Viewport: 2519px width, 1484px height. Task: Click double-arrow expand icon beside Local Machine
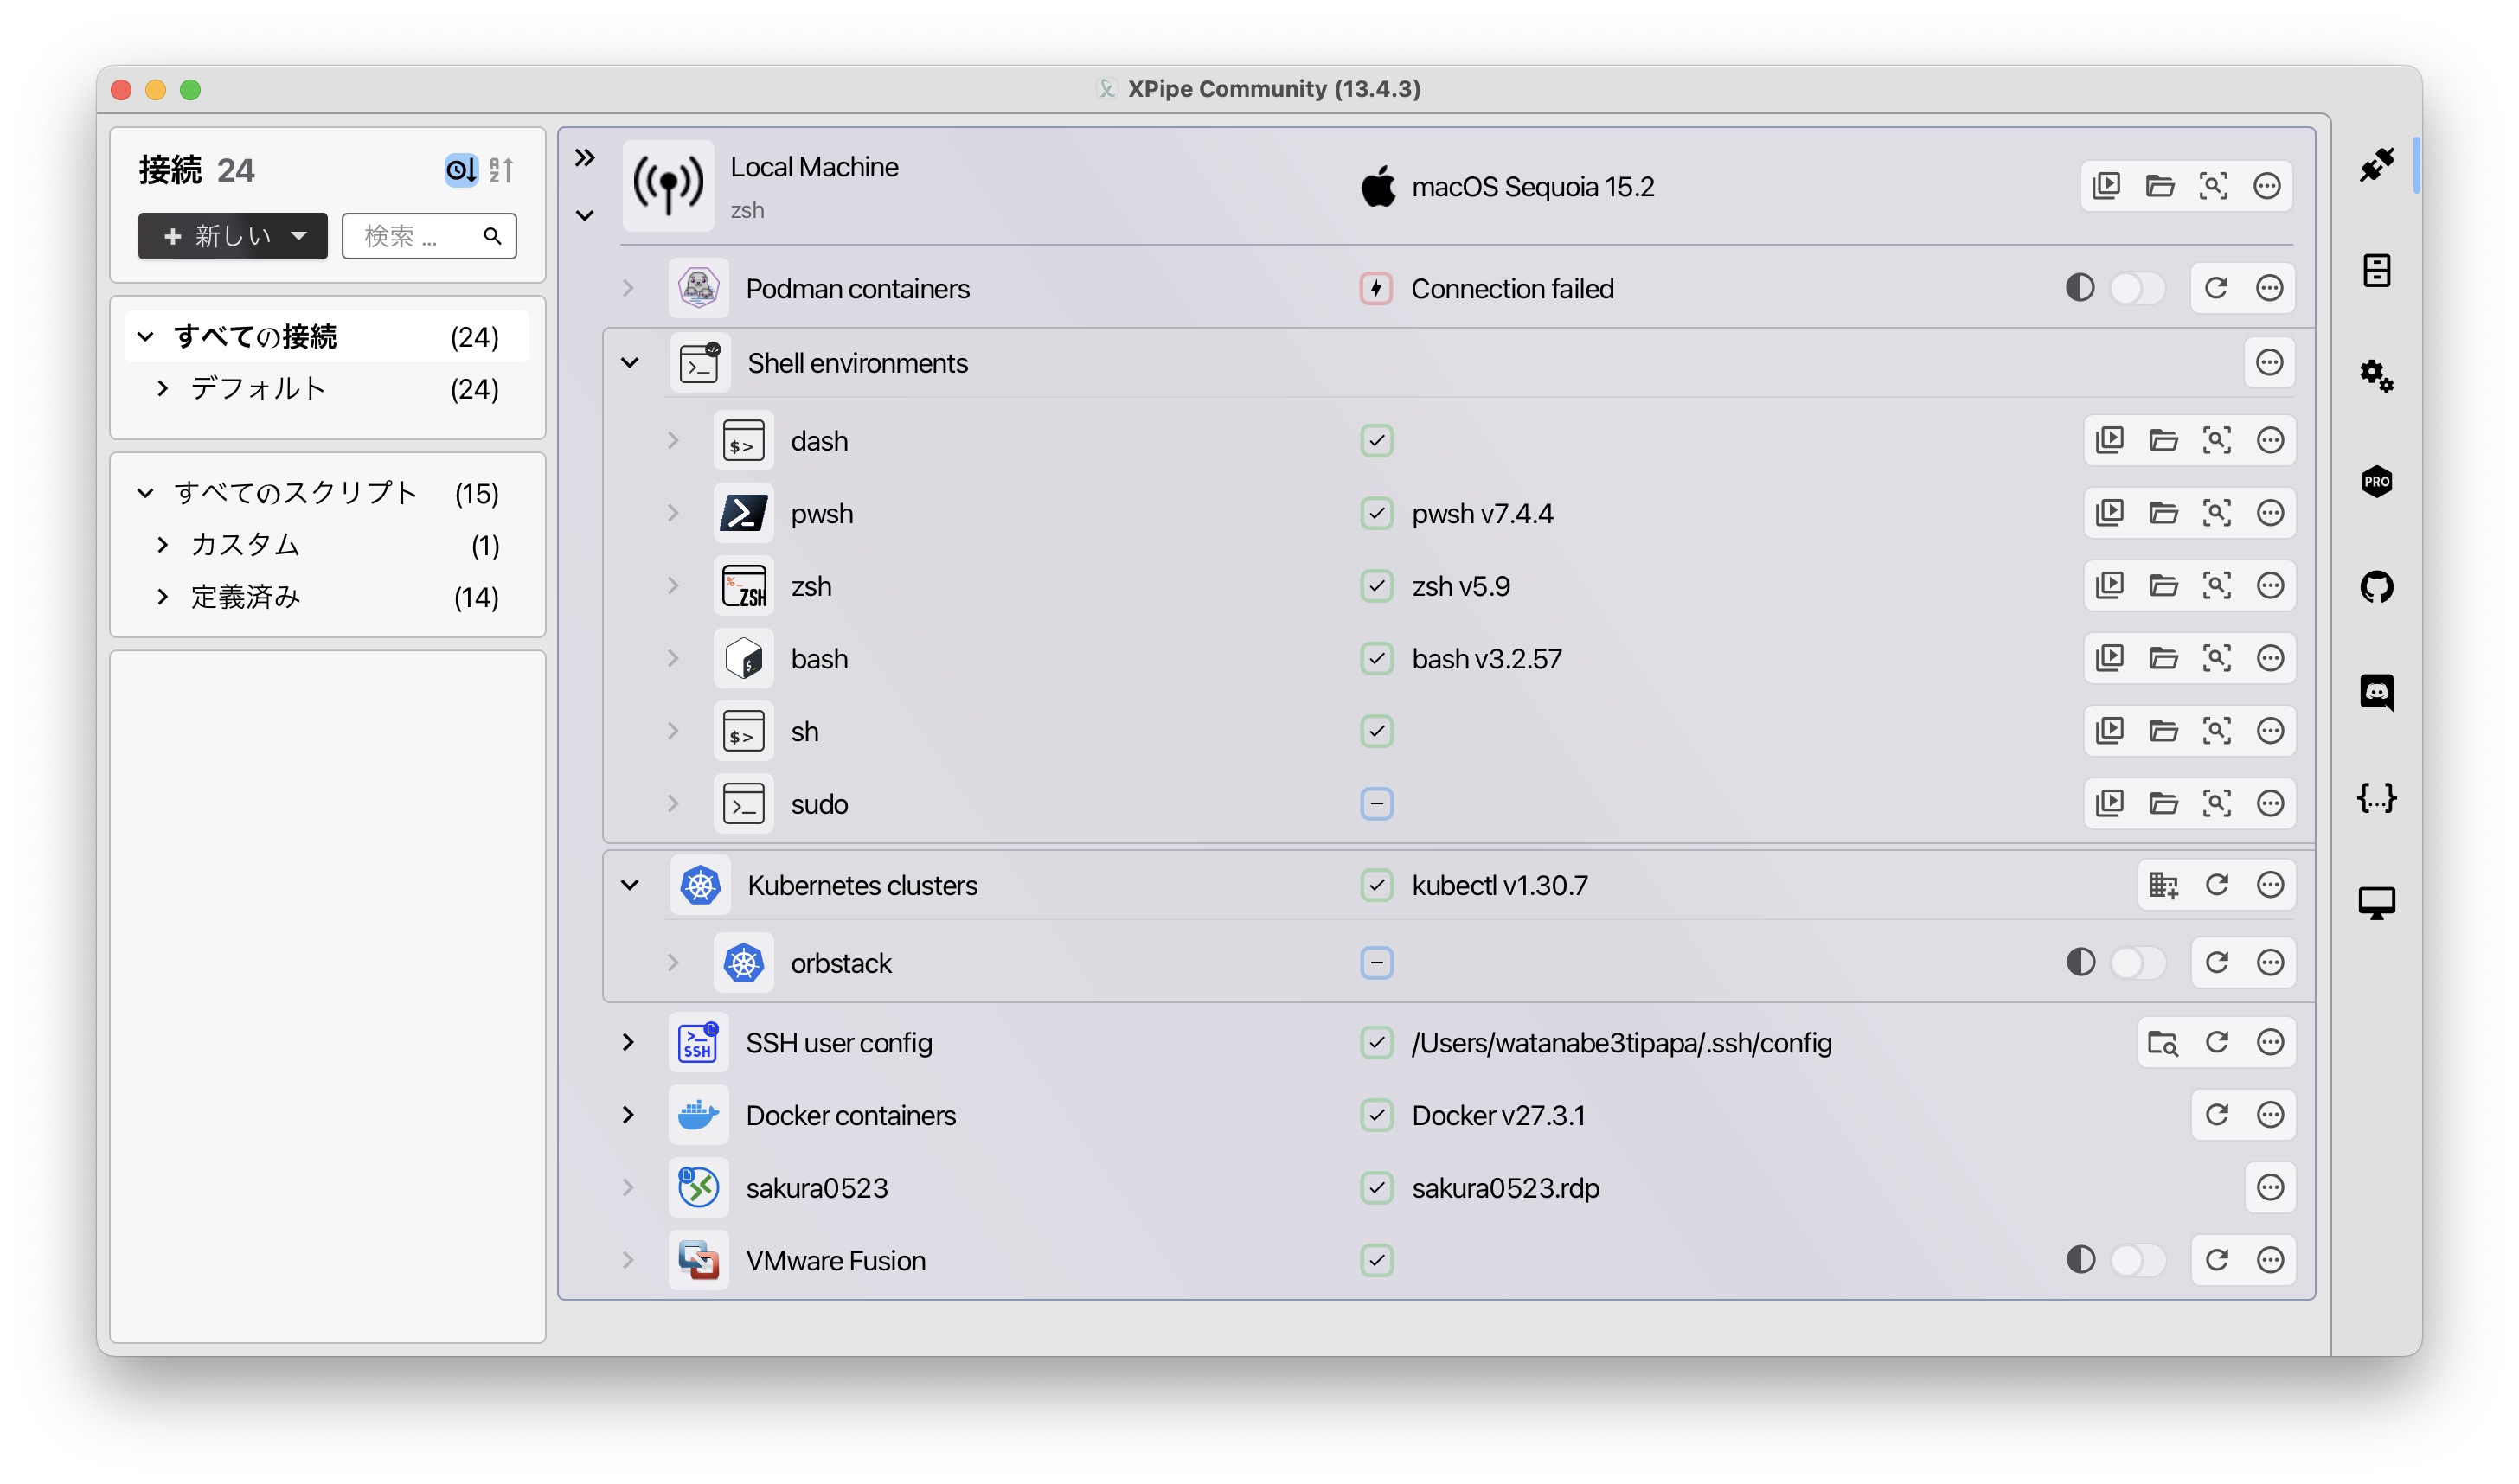[585, 157]
